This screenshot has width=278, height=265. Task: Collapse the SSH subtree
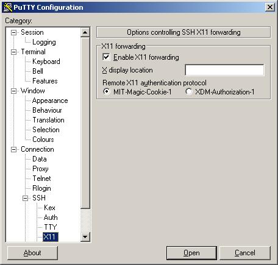coord(25,198)
